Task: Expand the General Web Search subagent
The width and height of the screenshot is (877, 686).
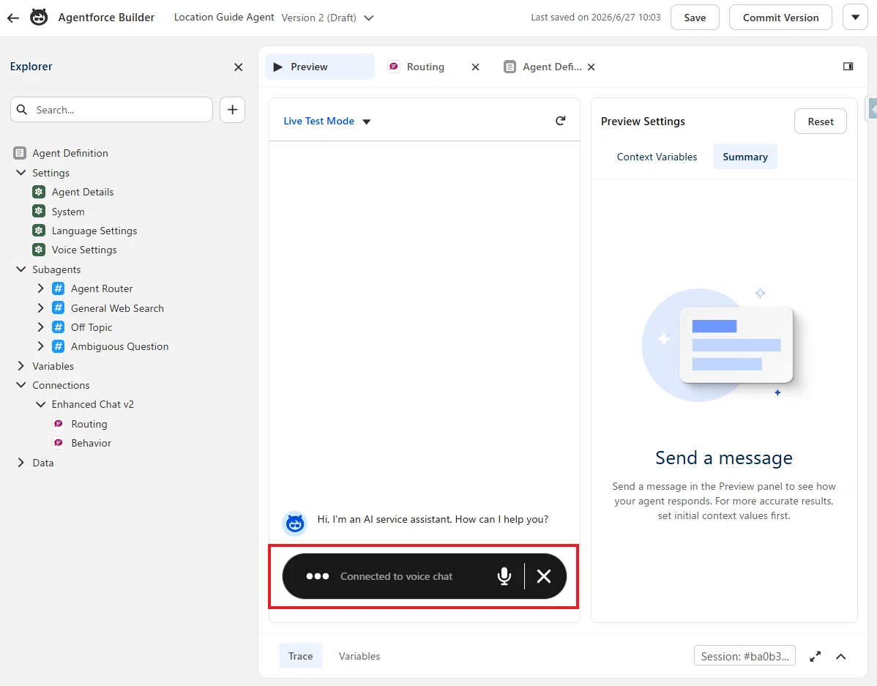Action: 40,307
